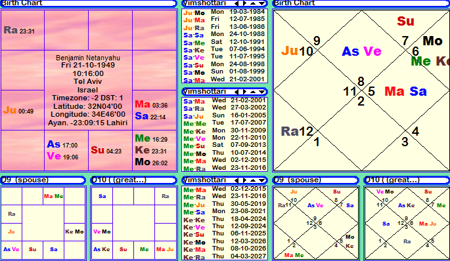Click D9 (spouse) title above square-style chart
Viewport: 450px width, 261px height.
tap(25, 180)
